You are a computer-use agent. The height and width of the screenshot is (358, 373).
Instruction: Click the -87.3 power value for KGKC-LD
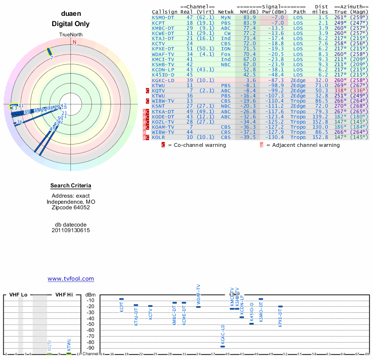pyautogui.click(x=276, y=80)
